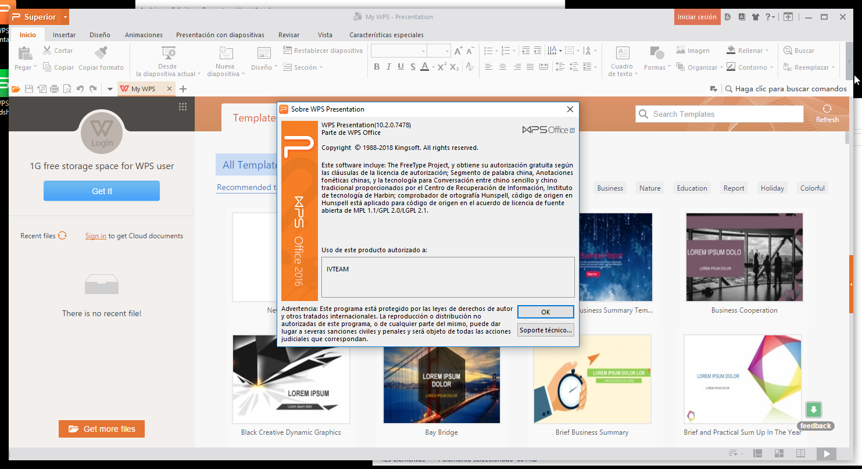Click Iniciar sesión button

coord(697,17)
